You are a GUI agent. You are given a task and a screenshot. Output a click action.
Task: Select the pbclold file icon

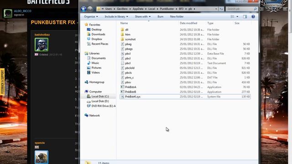point(122,68)
